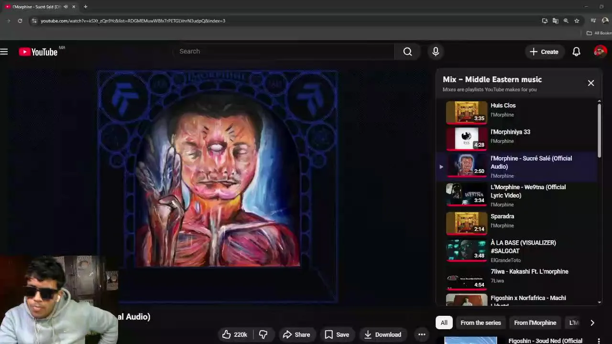The width and height of the screenshot is (612, 344).
Task: Like the video with 220k likes
Action: pos(235,334)
